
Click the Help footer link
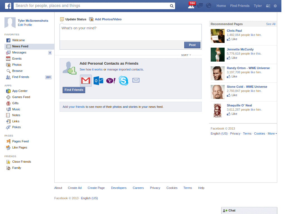(201, 188)
